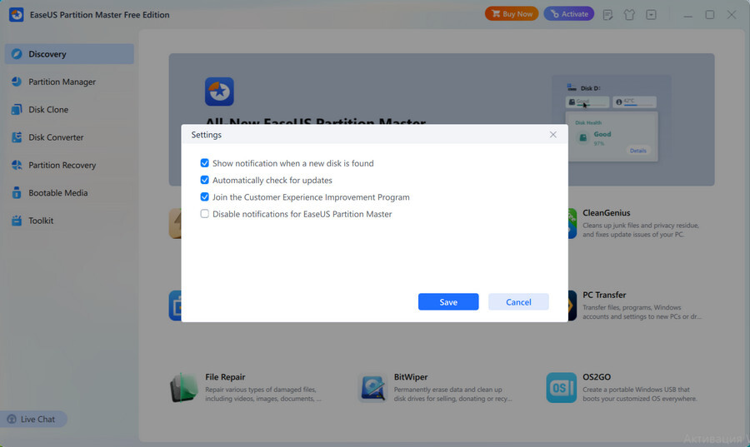This screenshot has height=447, width=750.
Task: Open Live Chat
Action: tap(33, 419)
